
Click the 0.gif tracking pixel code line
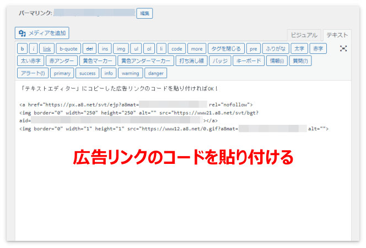(x=174, y=129)
